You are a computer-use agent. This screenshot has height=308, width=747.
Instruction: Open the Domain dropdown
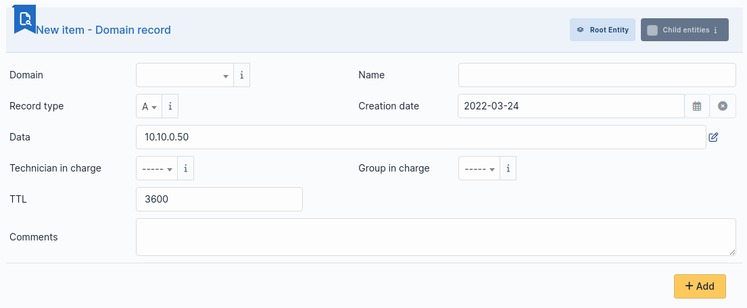pyautogui.click(x=185, y=75)
